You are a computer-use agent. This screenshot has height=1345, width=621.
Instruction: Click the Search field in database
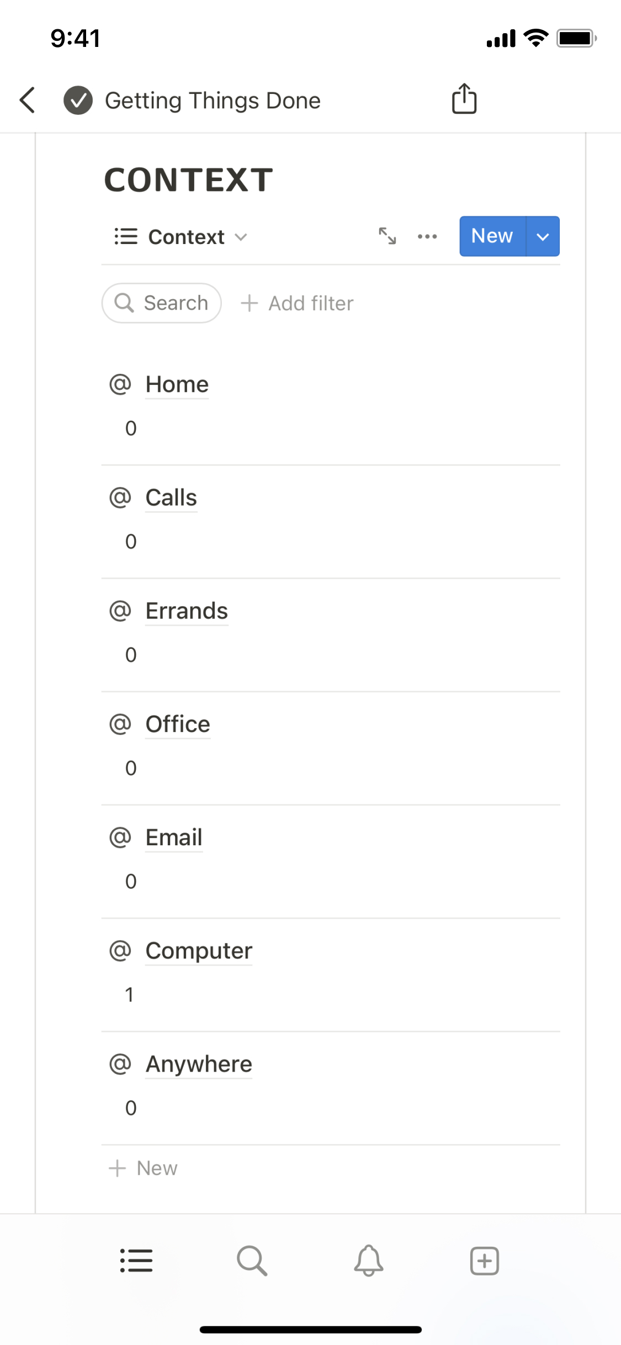coord(162,303)
